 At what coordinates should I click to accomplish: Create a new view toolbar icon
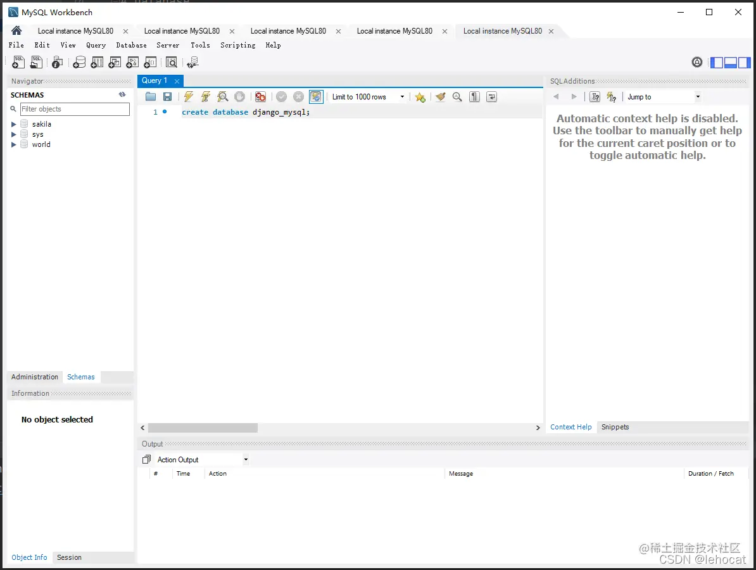click(115, 62)
